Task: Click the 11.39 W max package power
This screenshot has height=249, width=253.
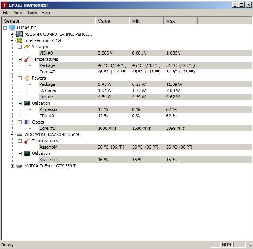Action: (174, 84)
